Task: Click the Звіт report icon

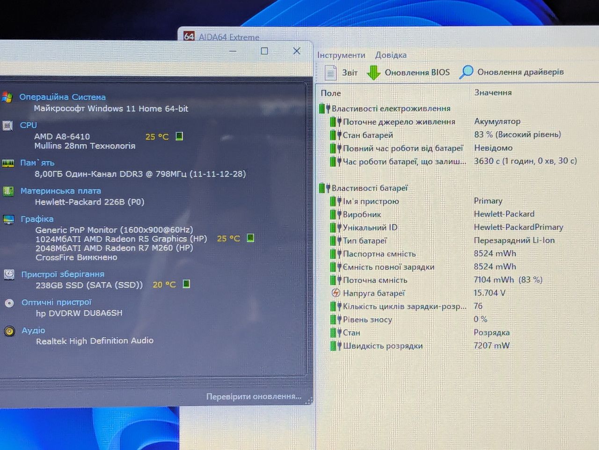Action: 331,73
